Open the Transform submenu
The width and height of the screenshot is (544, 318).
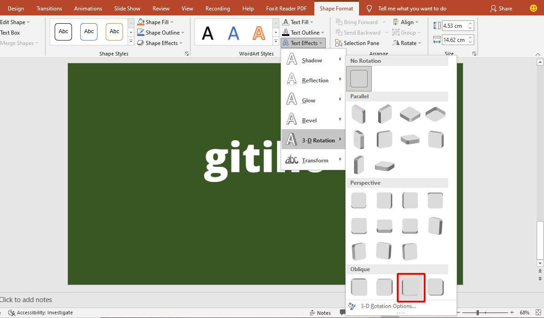click(x=313, y=160)
